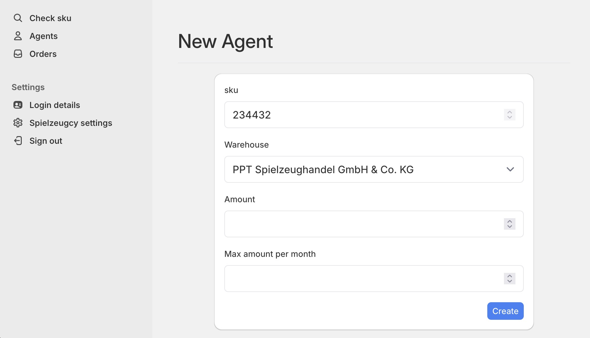Select Orders in the sidebar
The height and width of the screenshot is (338, 590).
43,54
